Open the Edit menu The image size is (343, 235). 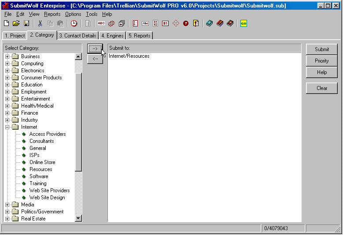click(20, 14)
